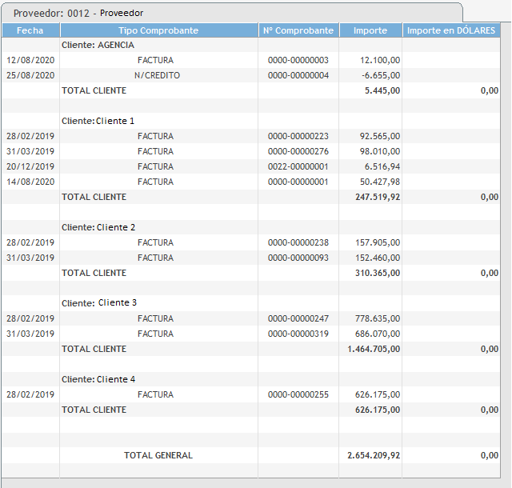This screenshot has height=488, width=512.
Task: Sort by Tipo Comprobante column header
Action: coord(158,30)
